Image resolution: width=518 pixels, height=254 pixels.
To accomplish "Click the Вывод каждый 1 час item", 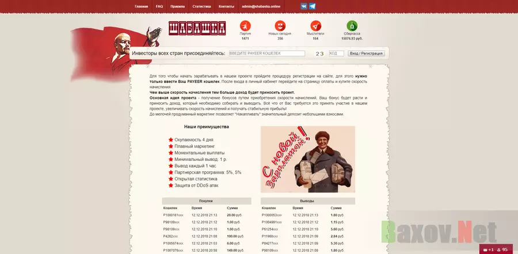I will (x=195, y=166).
